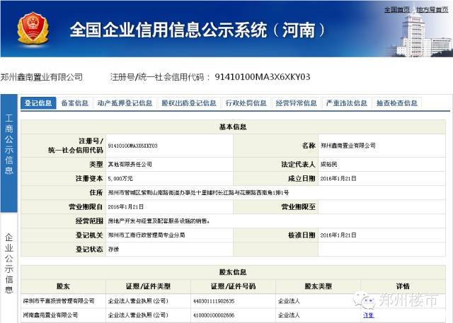Click the 核准日期 value 2016年1月21日

[x=338, y=235]
